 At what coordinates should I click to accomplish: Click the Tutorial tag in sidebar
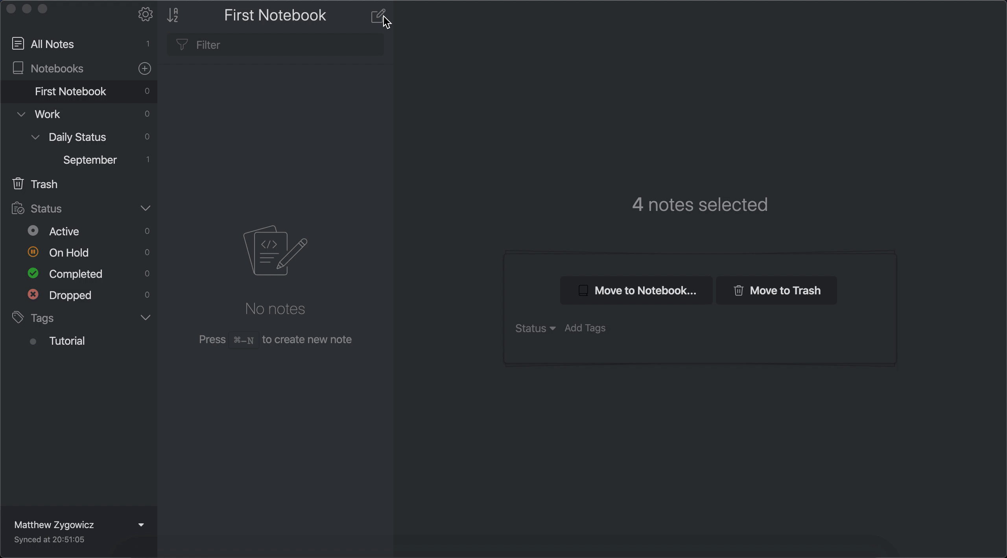pos(66,340)
